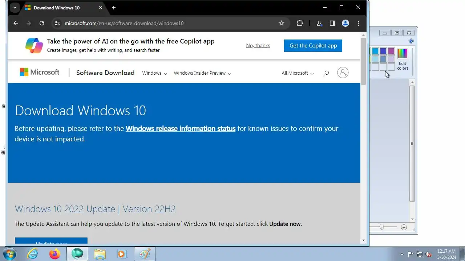The image size is (465, 261).
Task: Click Paint scroll down arrow
Action: click(x=412, y=219)
